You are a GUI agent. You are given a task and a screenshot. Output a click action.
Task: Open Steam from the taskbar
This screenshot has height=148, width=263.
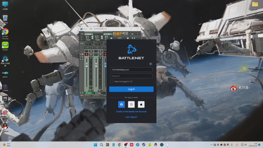[144, 145]
